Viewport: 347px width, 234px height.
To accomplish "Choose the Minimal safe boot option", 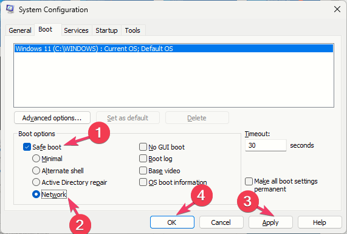I will tap(36, 159).
